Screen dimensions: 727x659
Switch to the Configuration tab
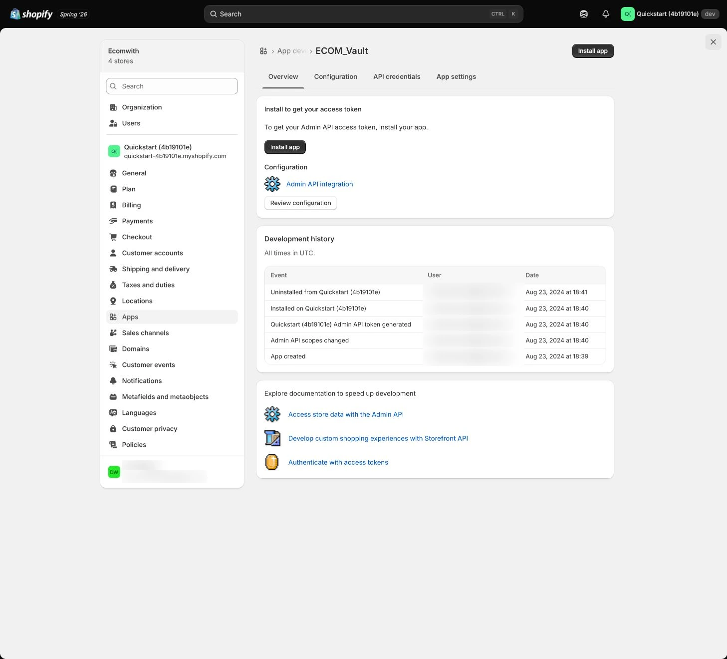click(336, 77)
